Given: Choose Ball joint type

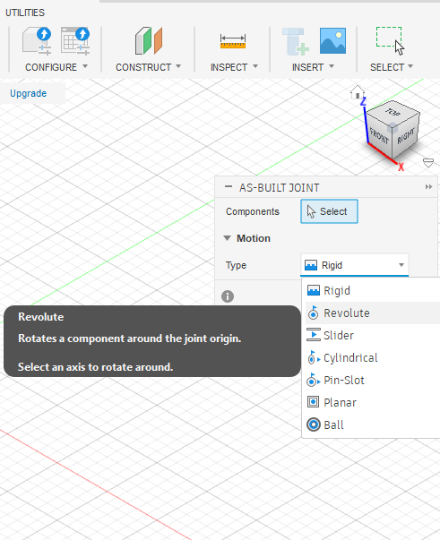Looking at the screenshot, I should 373,424.
